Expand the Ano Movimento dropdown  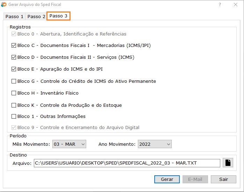point(155,144)
